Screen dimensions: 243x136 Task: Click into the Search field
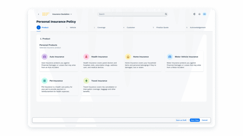(131, 14)
